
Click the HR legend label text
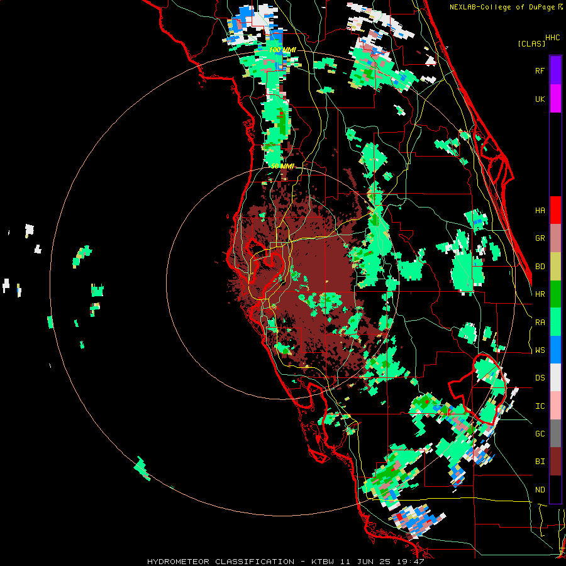(x=540, y=294)
